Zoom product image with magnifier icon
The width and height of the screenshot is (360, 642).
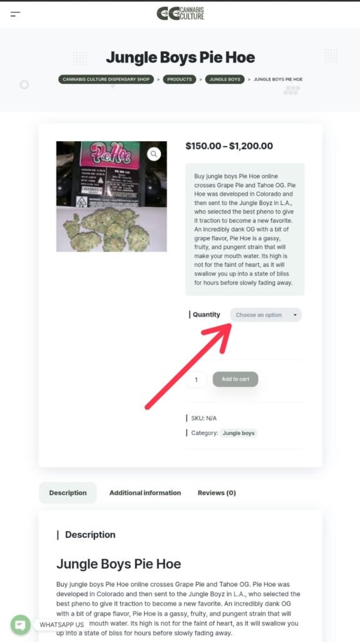154,154
